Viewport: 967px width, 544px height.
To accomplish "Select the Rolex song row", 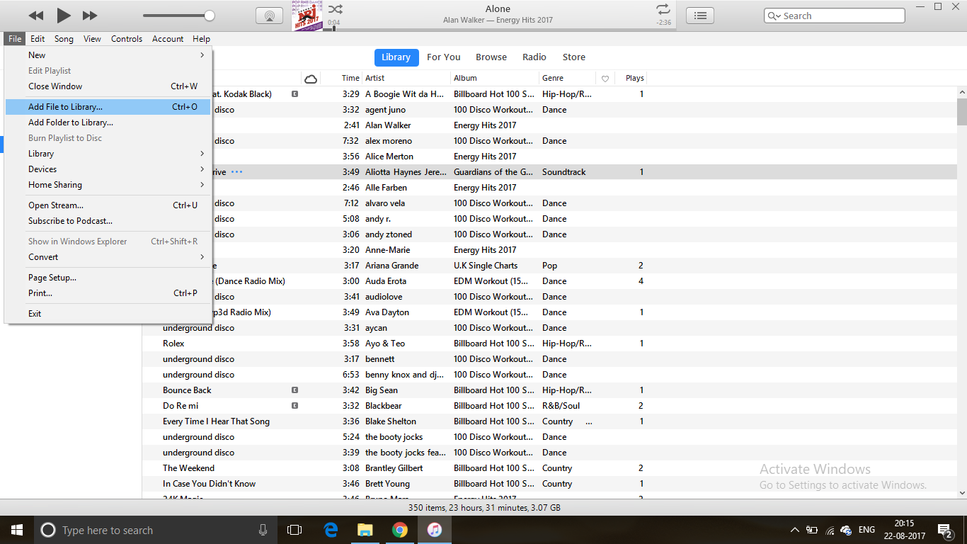I will 549,344.
